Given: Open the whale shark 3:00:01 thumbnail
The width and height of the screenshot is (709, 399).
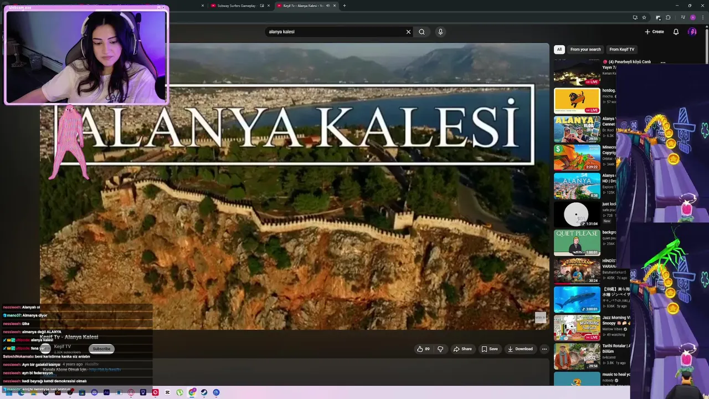Looking at the screenshot, I should (577, 299).
